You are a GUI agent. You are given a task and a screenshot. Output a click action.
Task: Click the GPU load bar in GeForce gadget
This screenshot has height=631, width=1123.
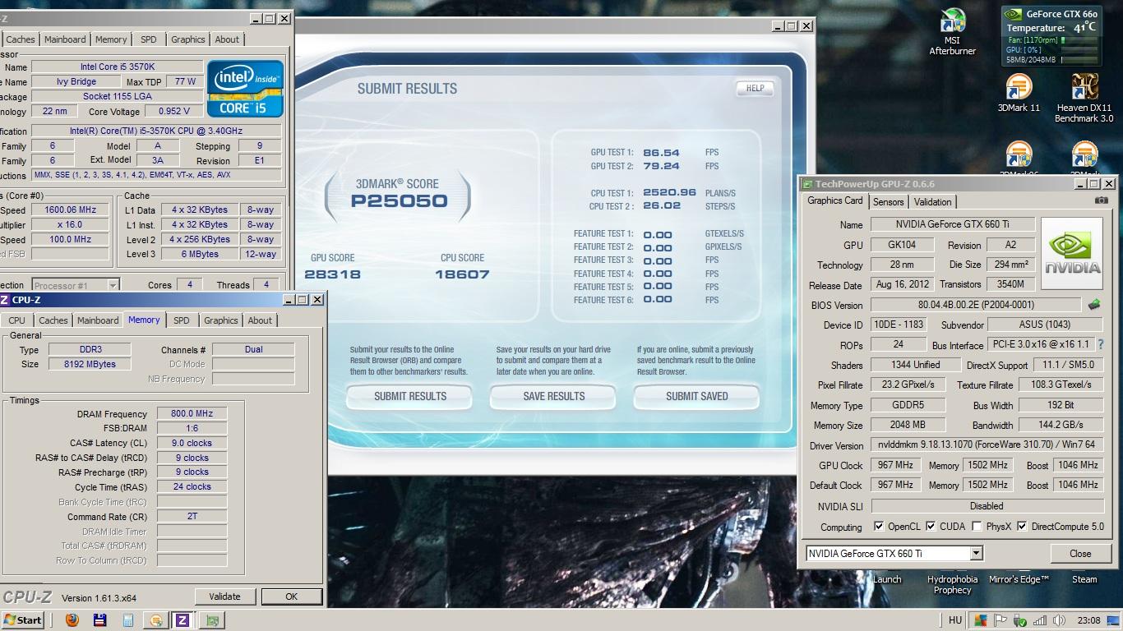(1079, 50)
